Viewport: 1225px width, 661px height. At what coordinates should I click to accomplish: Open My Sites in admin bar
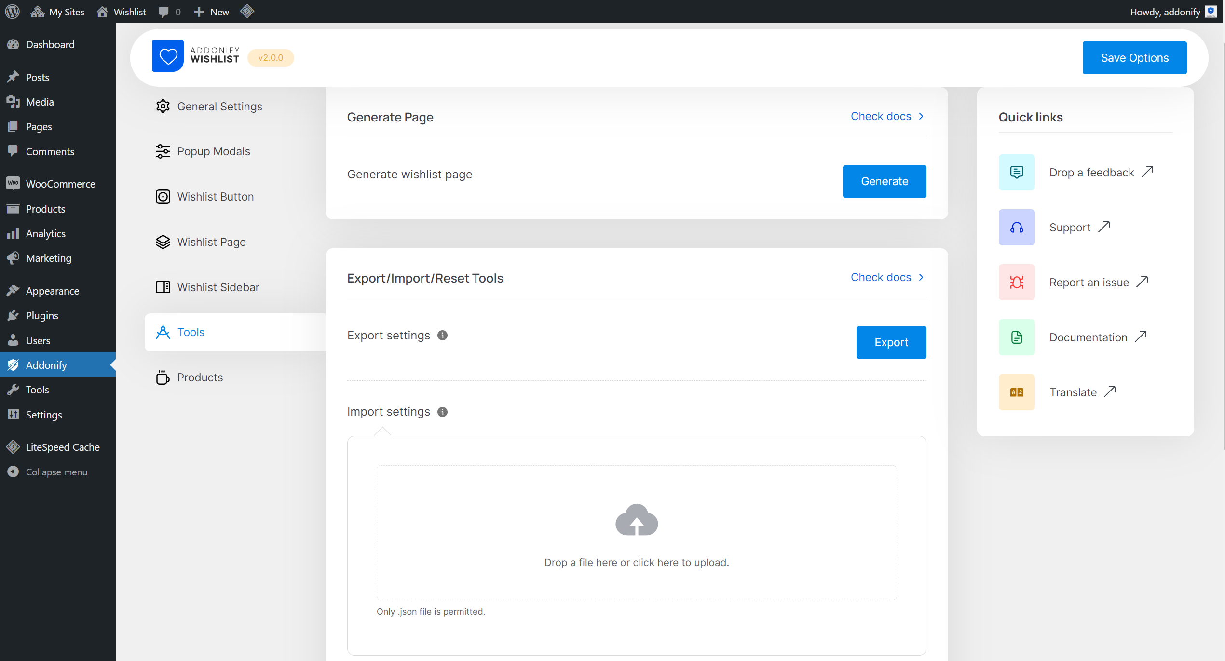coord(57,12)
